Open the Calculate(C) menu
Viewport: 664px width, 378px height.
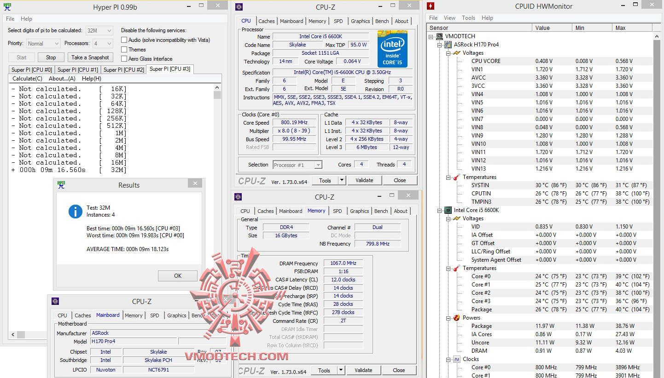[27, 79]
